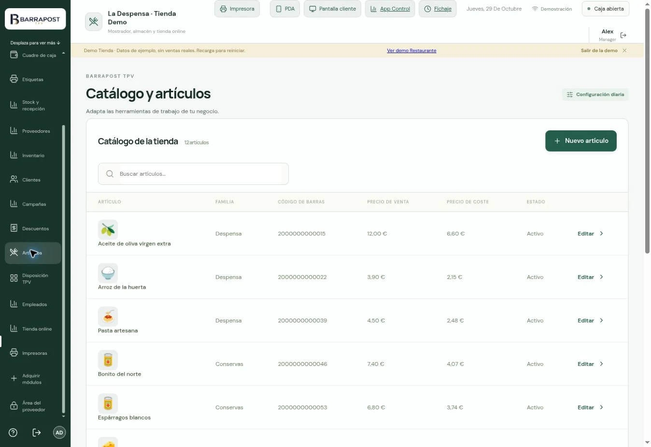Click 12 artículos count label
The height and width of the screenshot is (447, 651).
tap(197, 142)
